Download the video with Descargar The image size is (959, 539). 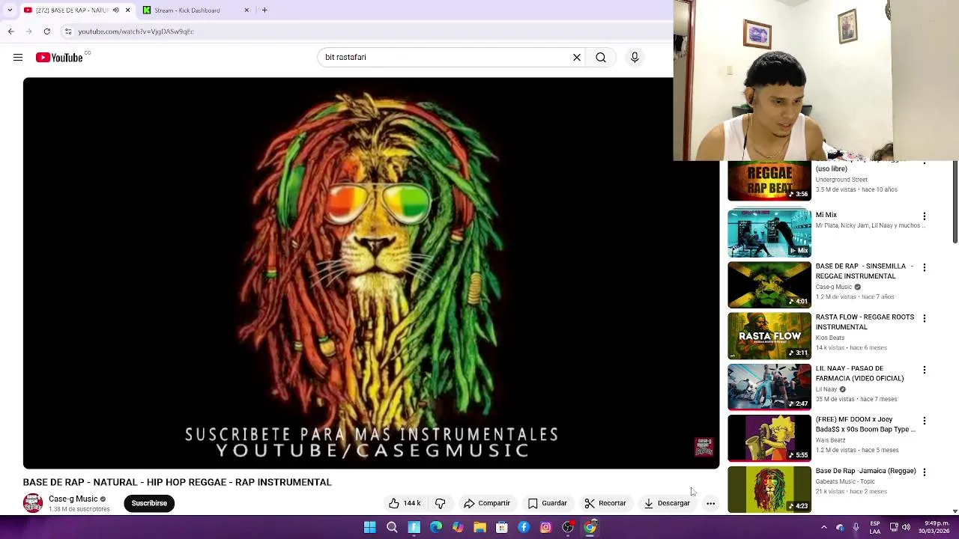[667, 503]
